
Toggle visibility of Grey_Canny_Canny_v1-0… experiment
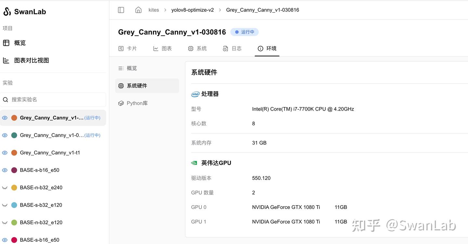pyautogui.click(x=5, y=135)
